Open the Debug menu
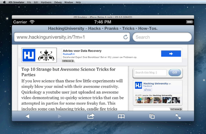This screenshot has width=206, height=134. tap(58, 2)
